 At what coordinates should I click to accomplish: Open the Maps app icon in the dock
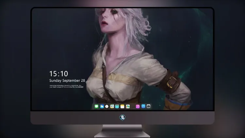click(x=112, y=106)
